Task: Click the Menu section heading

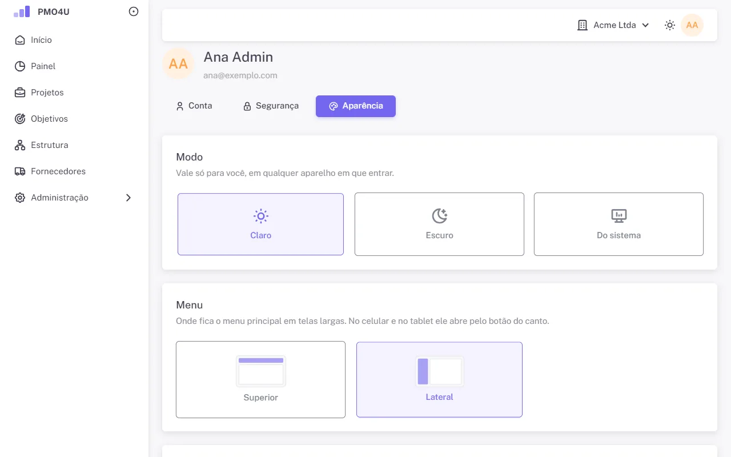Action: coord(190,305)
